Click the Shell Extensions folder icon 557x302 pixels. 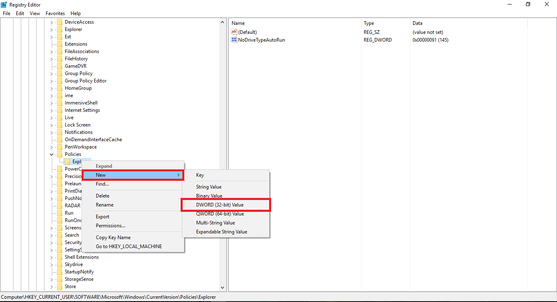tap(60, 257)
